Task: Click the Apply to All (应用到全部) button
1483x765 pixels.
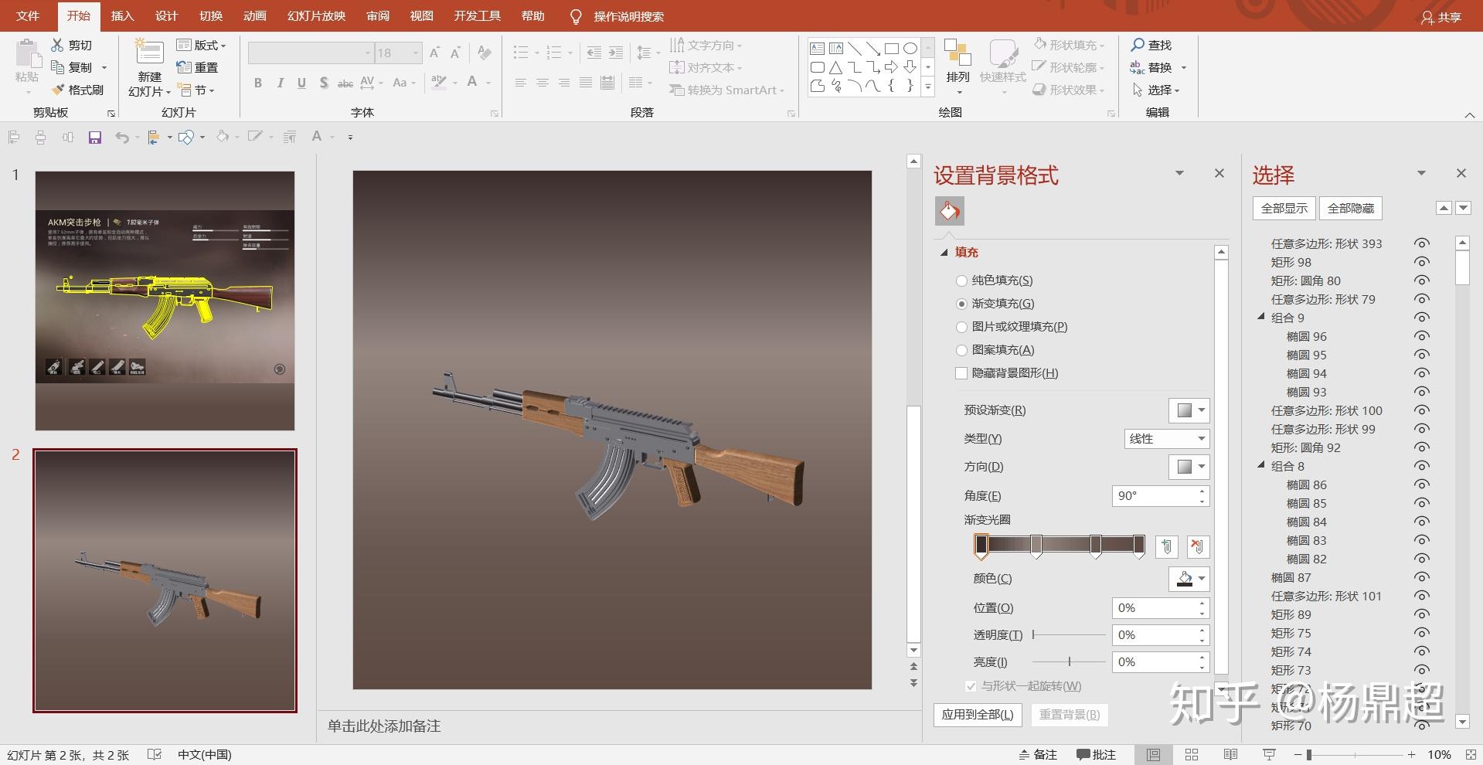Action: [x=977, y=715]
